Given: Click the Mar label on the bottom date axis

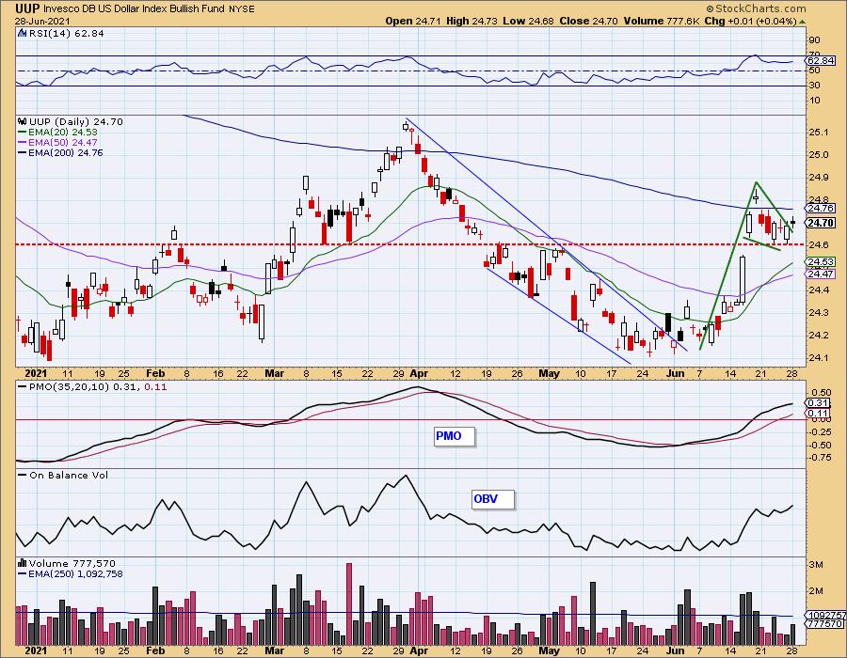Looking at the screenshot, I should (x=275, y=650).
